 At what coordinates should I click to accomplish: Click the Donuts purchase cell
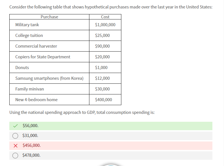[x=22, y=68]
